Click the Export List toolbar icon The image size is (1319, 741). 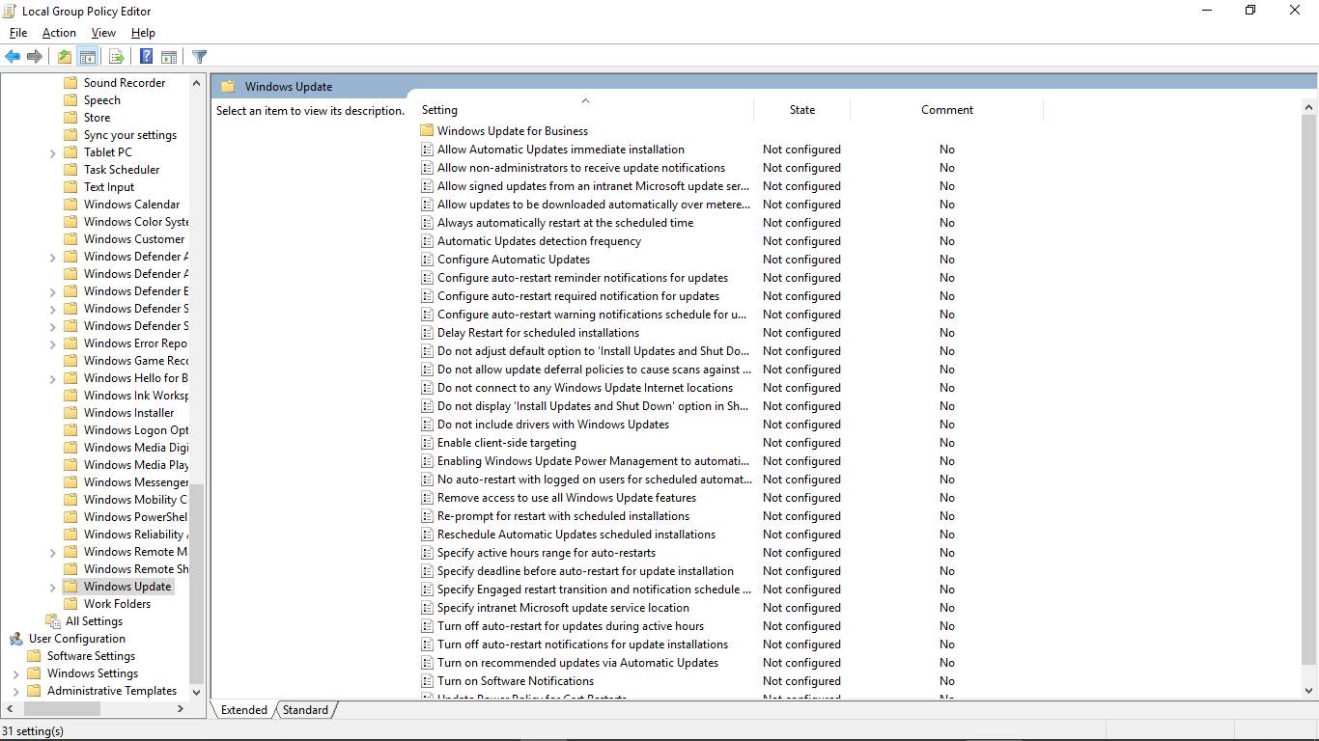point(116,57)
